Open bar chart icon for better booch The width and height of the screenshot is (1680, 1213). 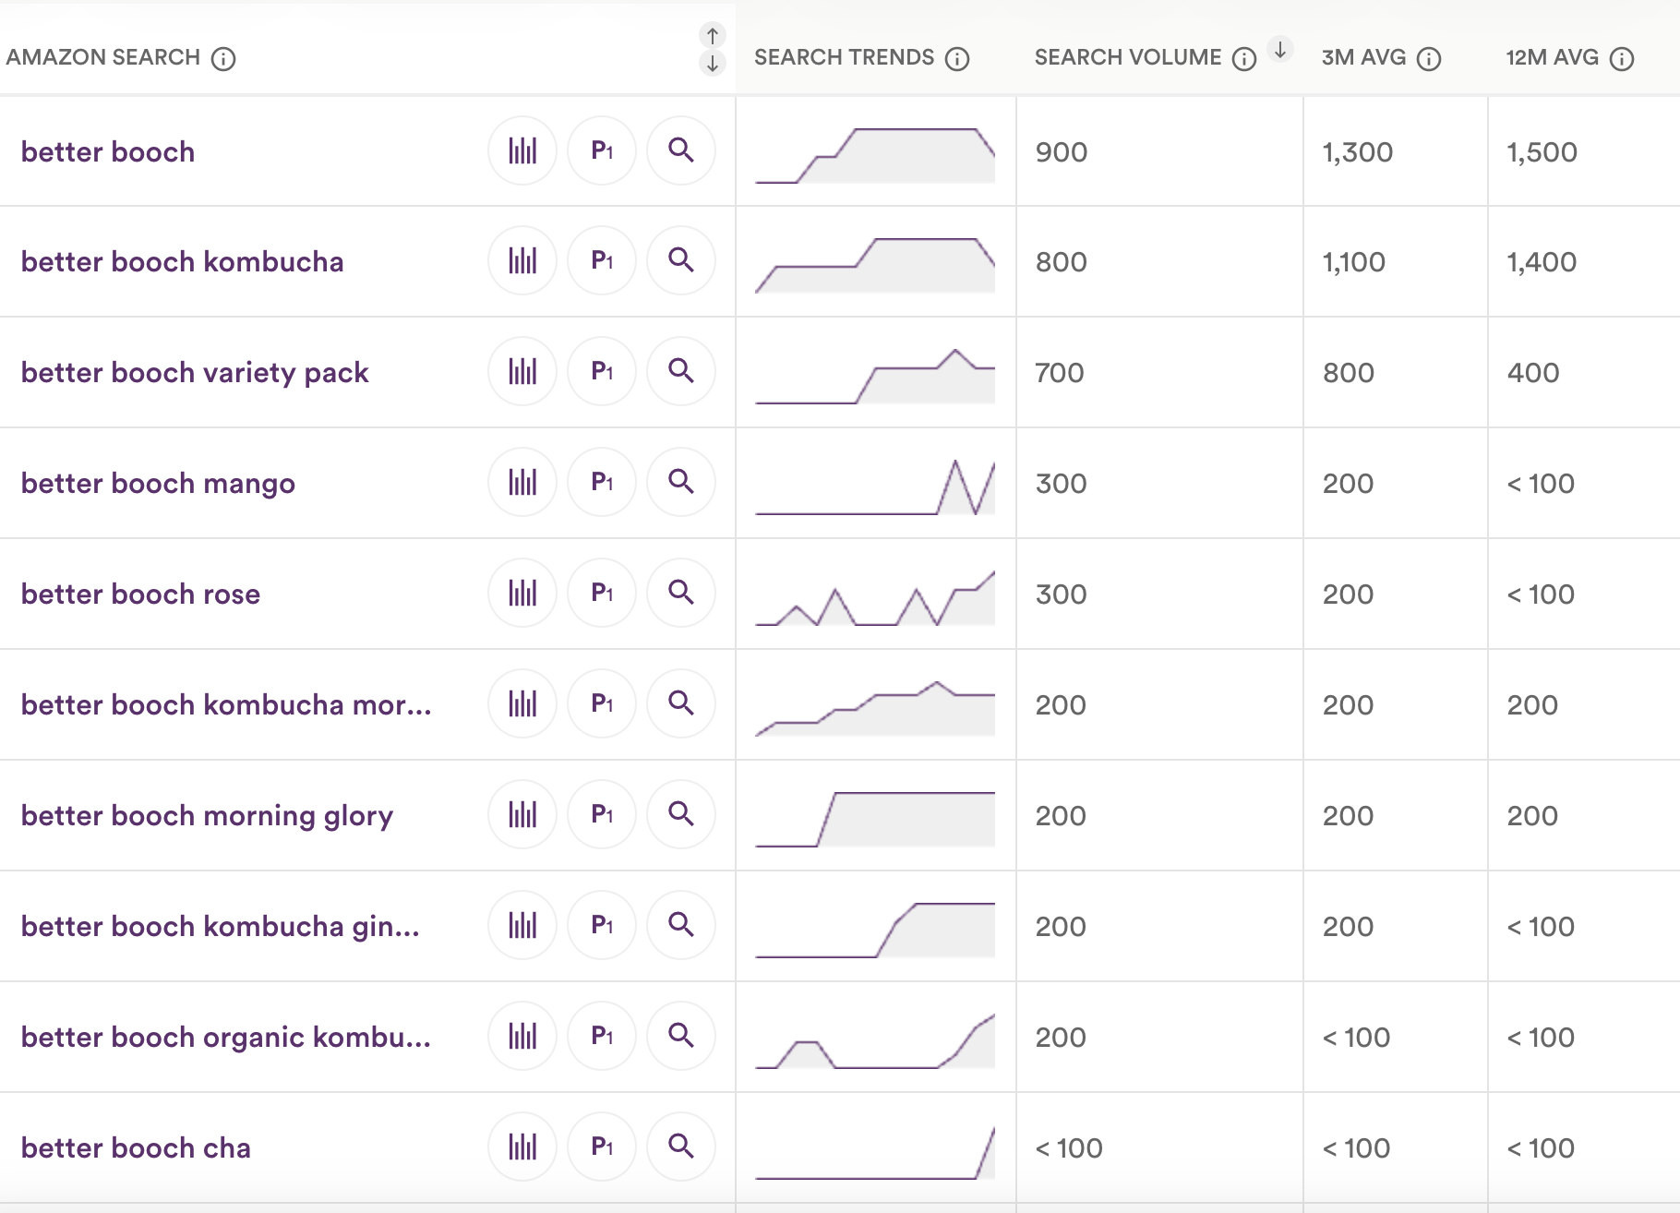[522, 150]
